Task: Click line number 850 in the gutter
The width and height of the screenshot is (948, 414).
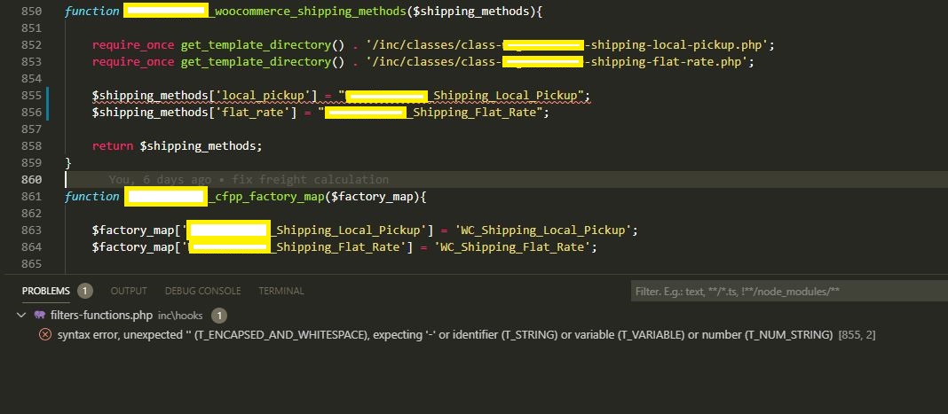Action: point(31,12)
